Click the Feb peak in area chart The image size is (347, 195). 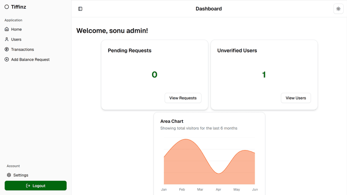184,140
